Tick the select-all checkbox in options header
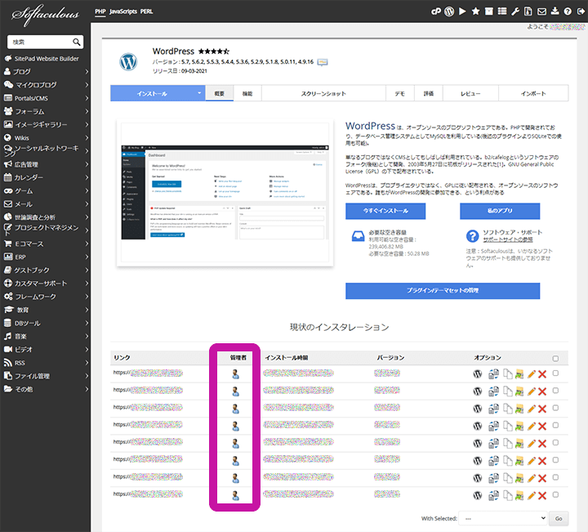Viewport: 588px width, 532px height. click(x=556, y=358)
